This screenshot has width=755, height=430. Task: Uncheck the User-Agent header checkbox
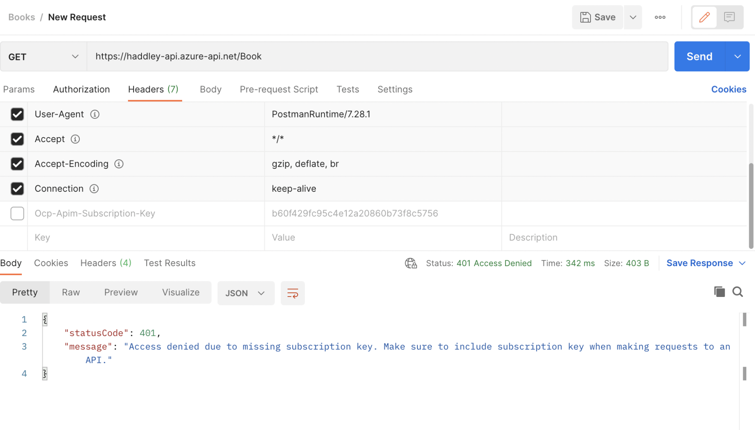[17, 114]
